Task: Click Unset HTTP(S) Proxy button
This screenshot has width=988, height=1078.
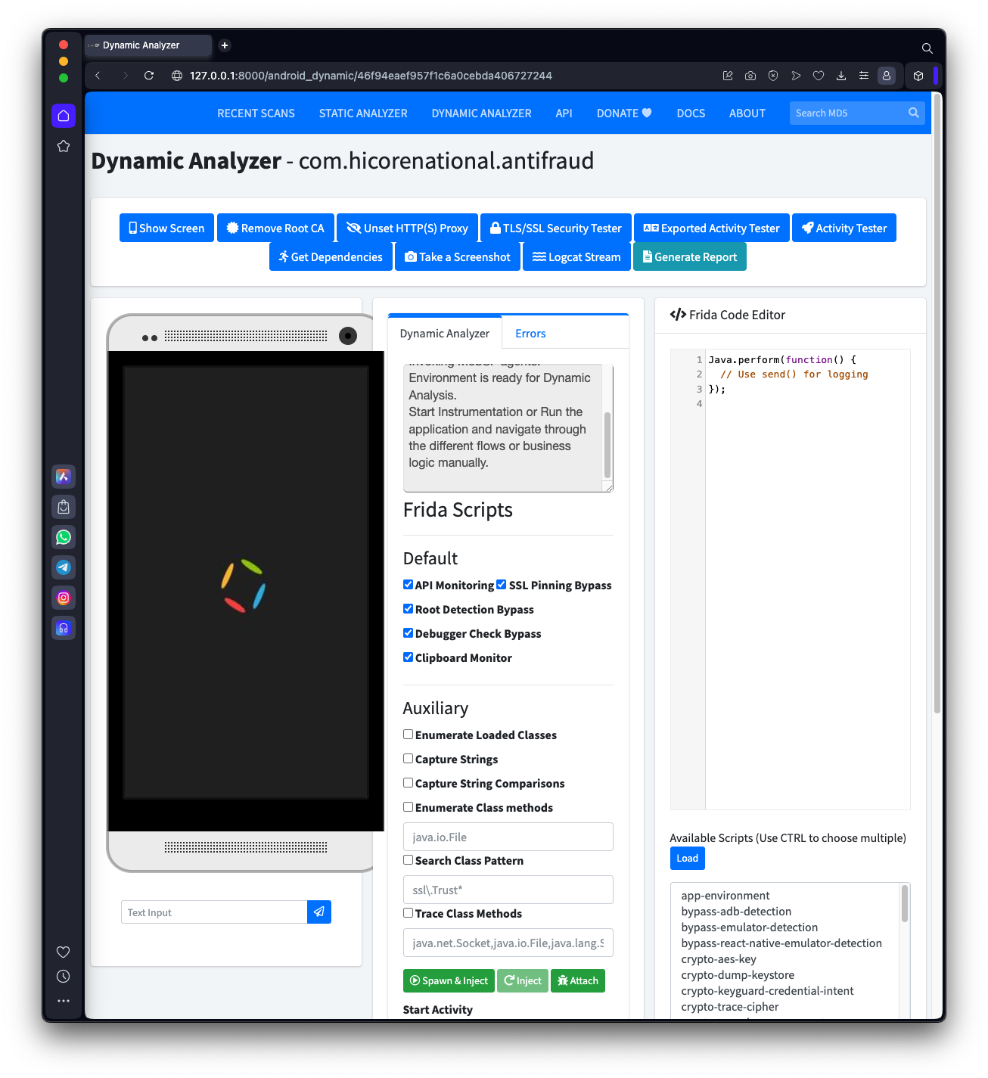Action: tap(407, 228)
